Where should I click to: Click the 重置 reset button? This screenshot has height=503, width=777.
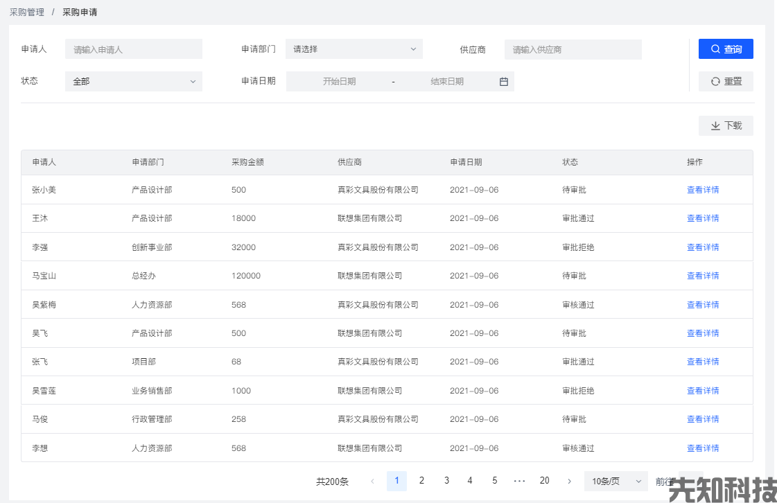click(x=726, y=81)
